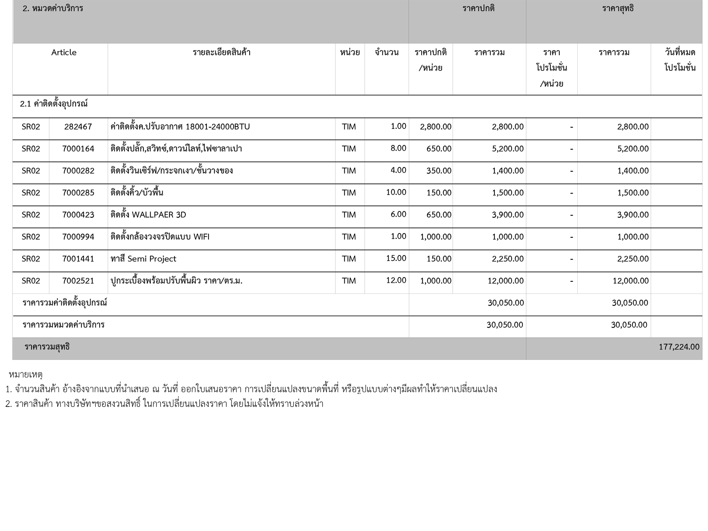This screenshot has width=708, height=531.
Task: Select the 7000164 article cell
Action: click(x=78, y=149)
